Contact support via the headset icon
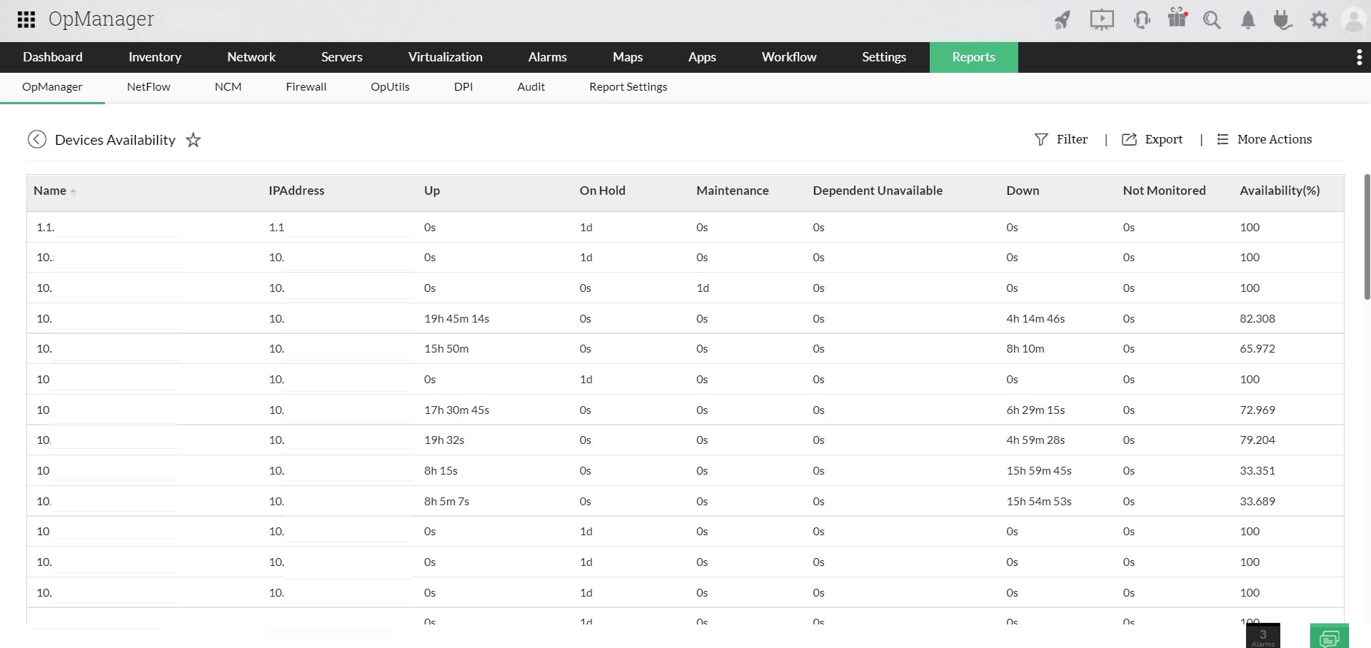1371x648 pixels. (x=1141, y=20)
